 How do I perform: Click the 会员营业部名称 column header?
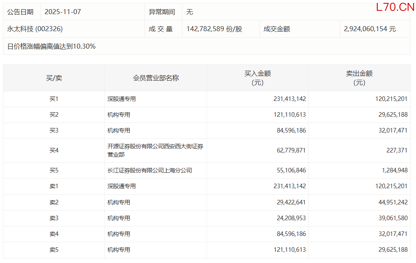(156, 78)
